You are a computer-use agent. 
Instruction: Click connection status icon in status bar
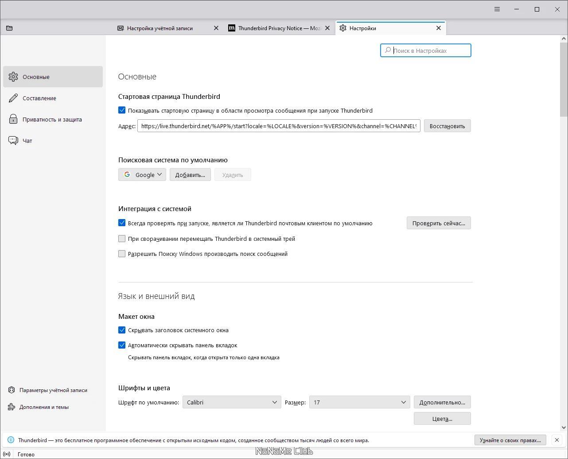pos(7,454)
